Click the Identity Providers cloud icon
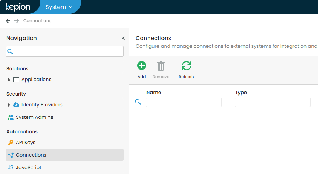The height and width of the screenshot is (174, 318). click(16, 105)
